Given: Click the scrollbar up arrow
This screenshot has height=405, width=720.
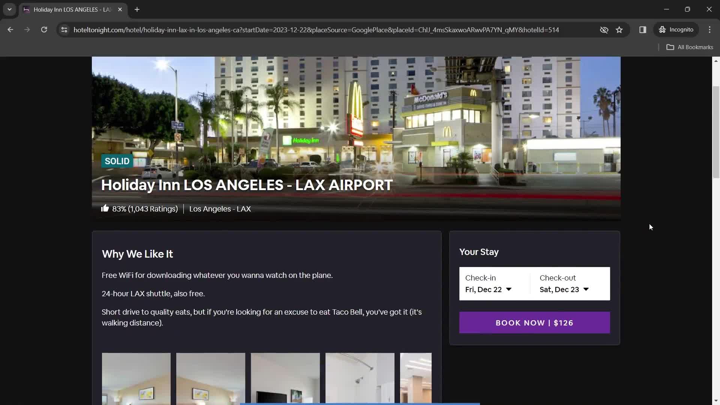Looking at the screenshot, I should (x=716, y=61).
